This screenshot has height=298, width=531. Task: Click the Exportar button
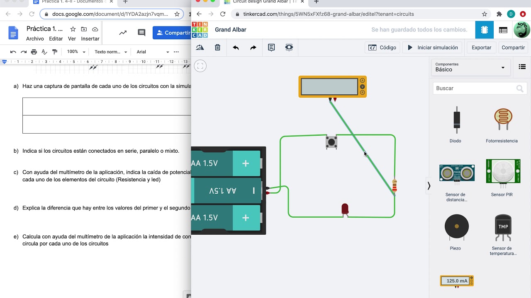(481, 48)
